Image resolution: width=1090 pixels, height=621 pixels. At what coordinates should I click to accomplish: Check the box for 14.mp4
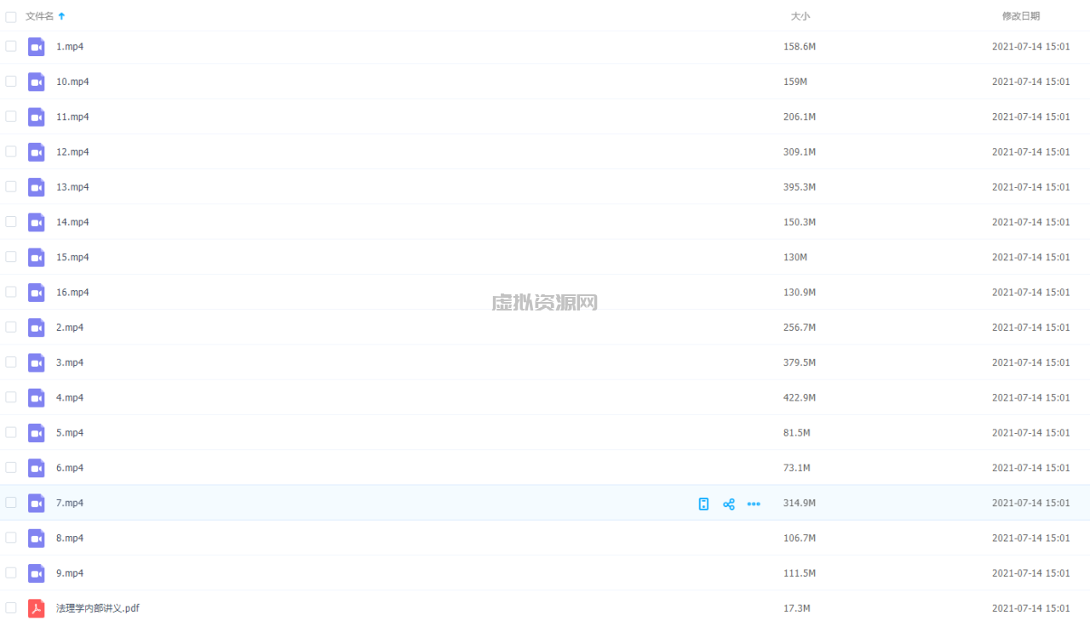(x=11, y=221)
